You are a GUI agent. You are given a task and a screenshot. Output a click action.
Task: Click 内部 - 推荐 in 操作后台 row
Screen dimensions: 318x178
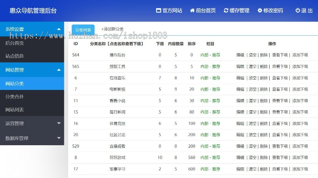(x=210, y=55)
